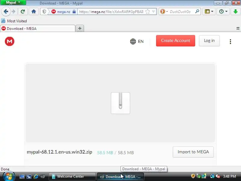Minimize the Mypal browser window
This screenshot has height=181, width=241.
(218, 3)
